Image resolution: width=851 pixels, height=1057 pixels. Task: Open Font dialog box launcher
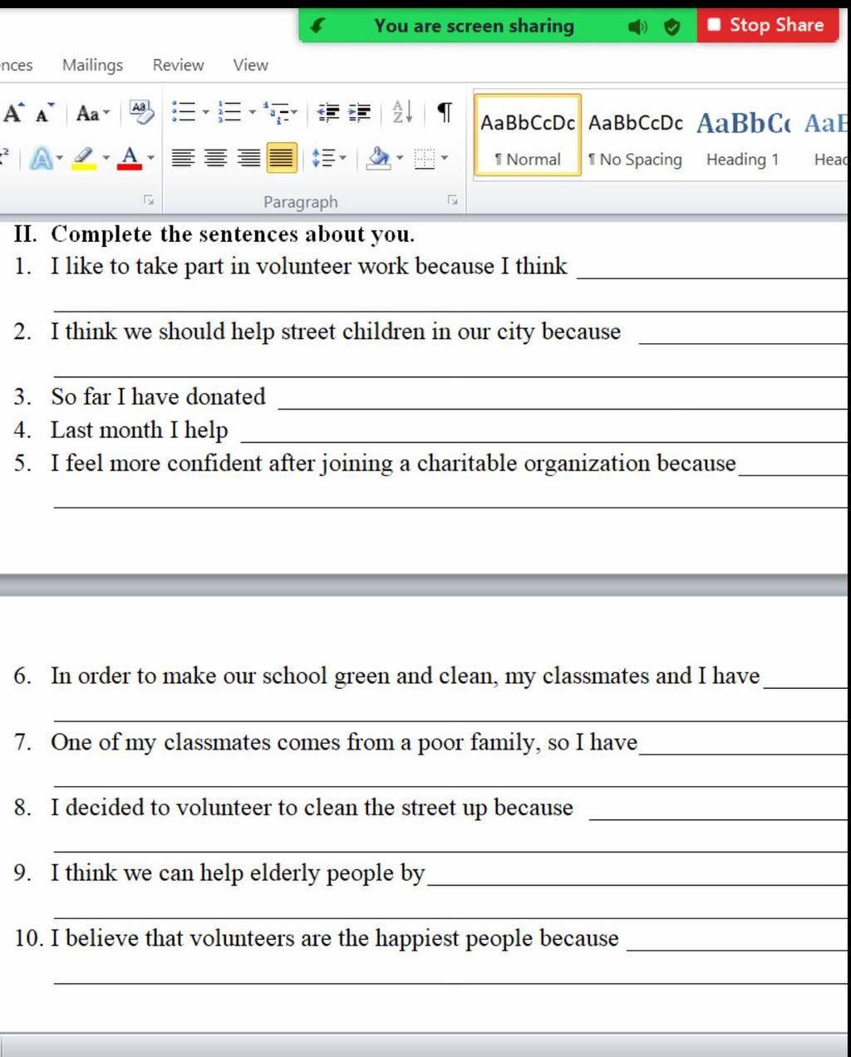[x=149, y=200]
